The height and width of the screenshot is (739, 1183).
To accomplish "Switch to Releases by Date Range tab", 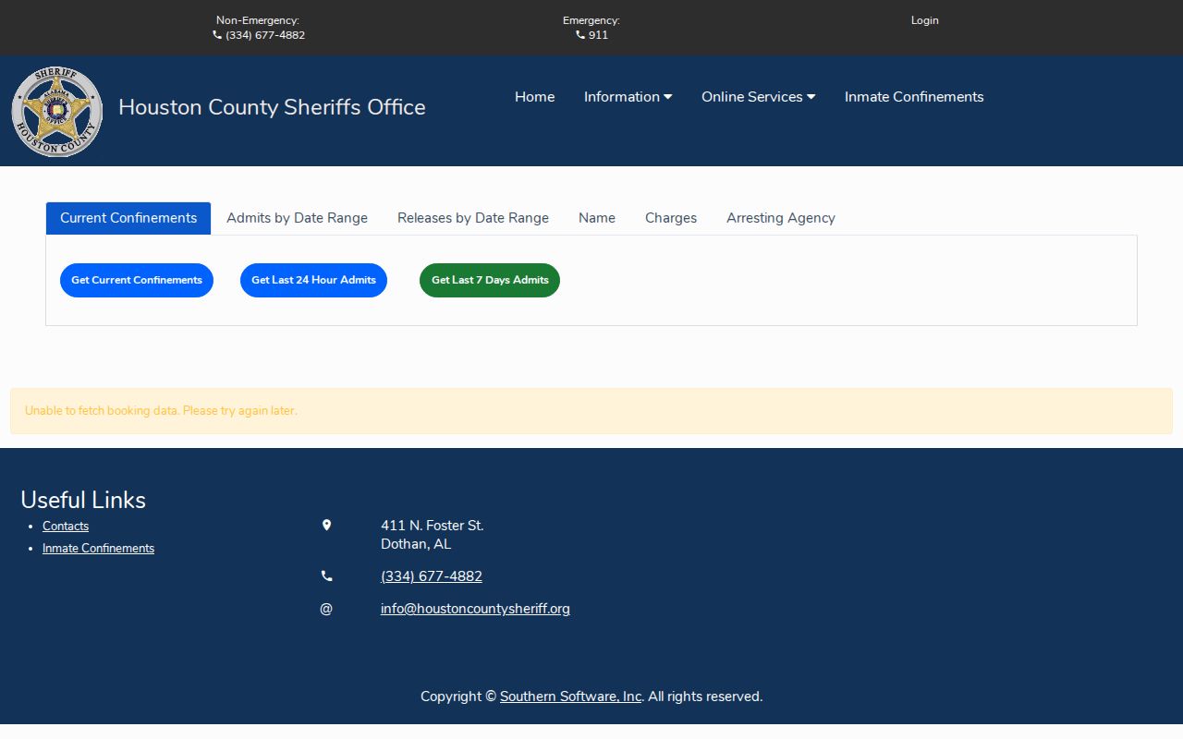I will pos(473,218).
